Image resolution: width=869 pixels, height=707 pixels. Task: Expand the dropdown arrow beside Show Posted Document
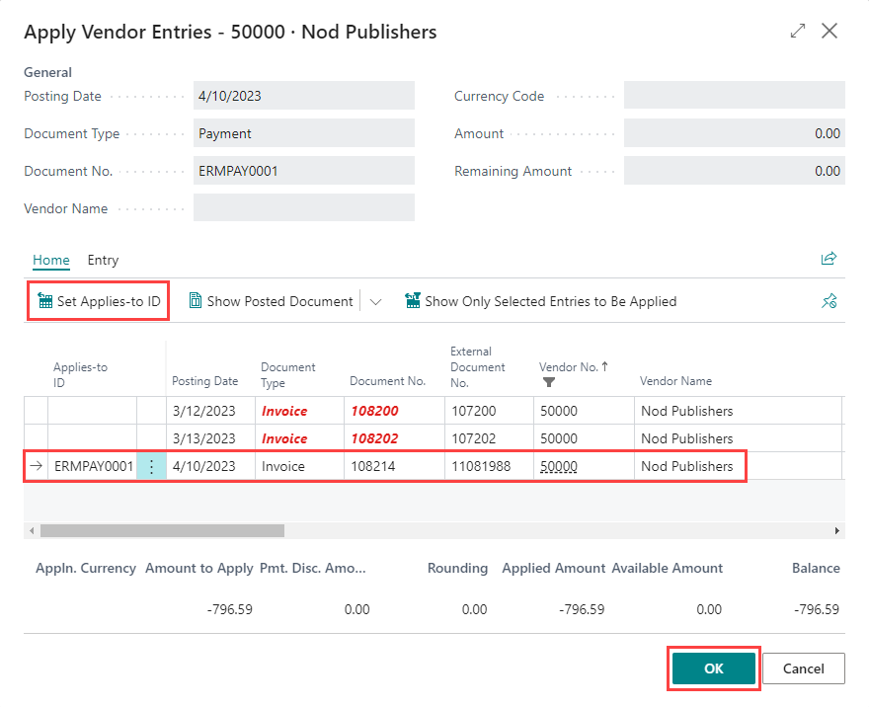point(376,301)
